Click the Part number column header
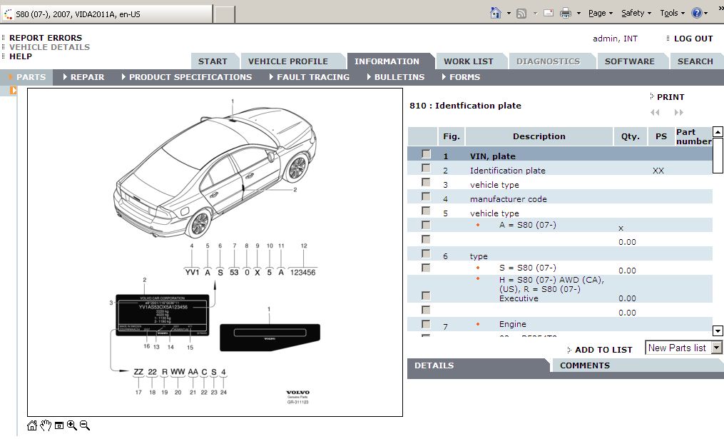The width and height of the screenshot is (724, 439). coord(693,136)
